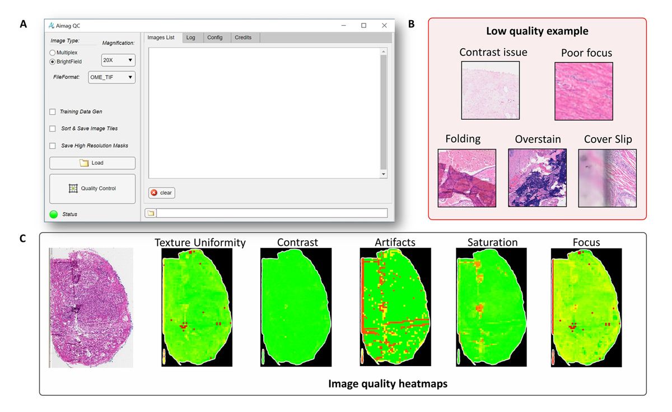Switch to the Log tab
This screenshot has width=672, height=412.
pos(190,38)
